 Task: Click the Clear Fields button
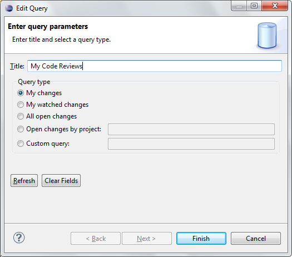pos(61,181)
